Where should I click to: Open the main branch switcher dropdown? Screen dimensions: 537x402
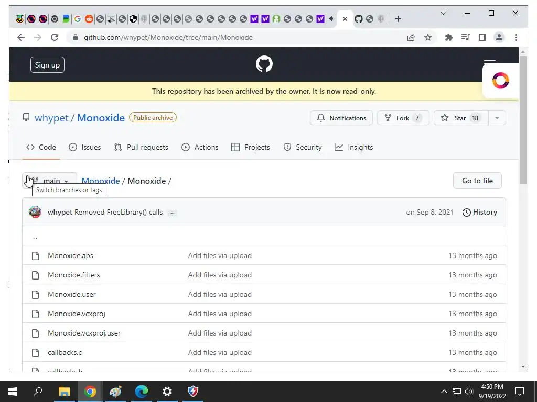click(50, 181)
